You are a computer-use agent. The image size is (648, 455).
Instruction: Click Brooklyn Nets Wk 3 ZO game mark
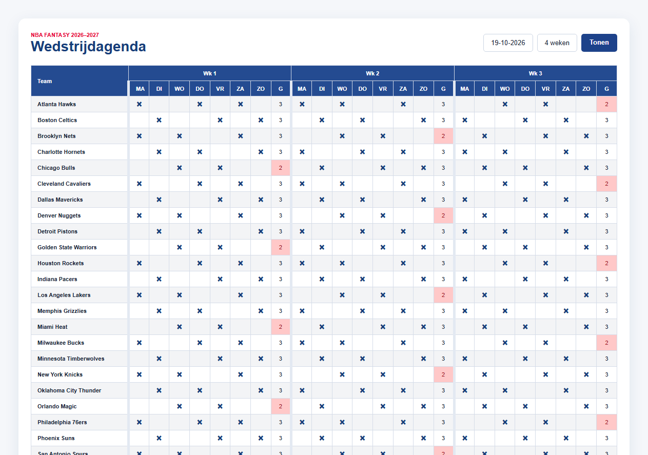pos(586,136)
